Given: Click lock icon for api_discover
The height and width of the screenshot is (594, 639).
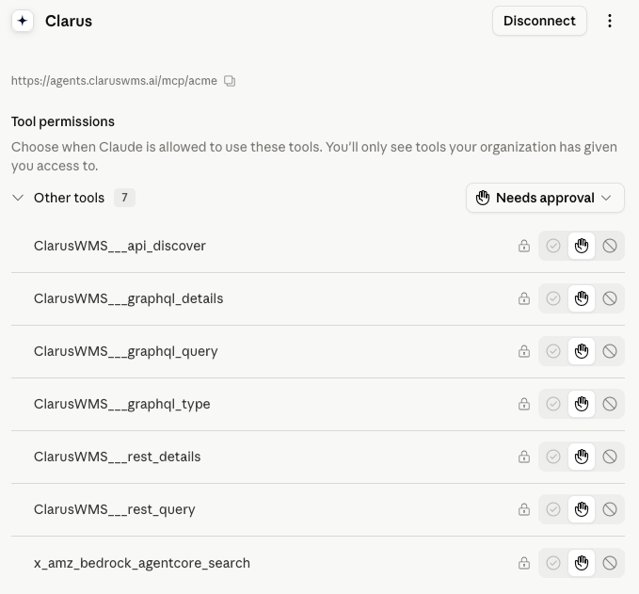Looking at the screenshot, I should point(524,246).
